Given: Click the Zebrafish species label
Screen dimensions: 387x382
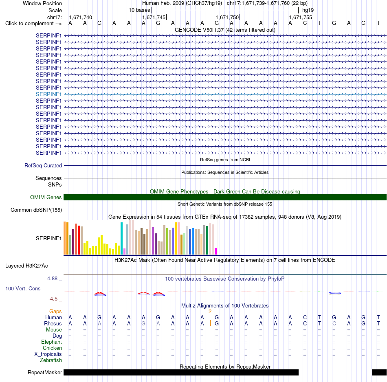Looking at the screenshot, I should coord(51,360).
